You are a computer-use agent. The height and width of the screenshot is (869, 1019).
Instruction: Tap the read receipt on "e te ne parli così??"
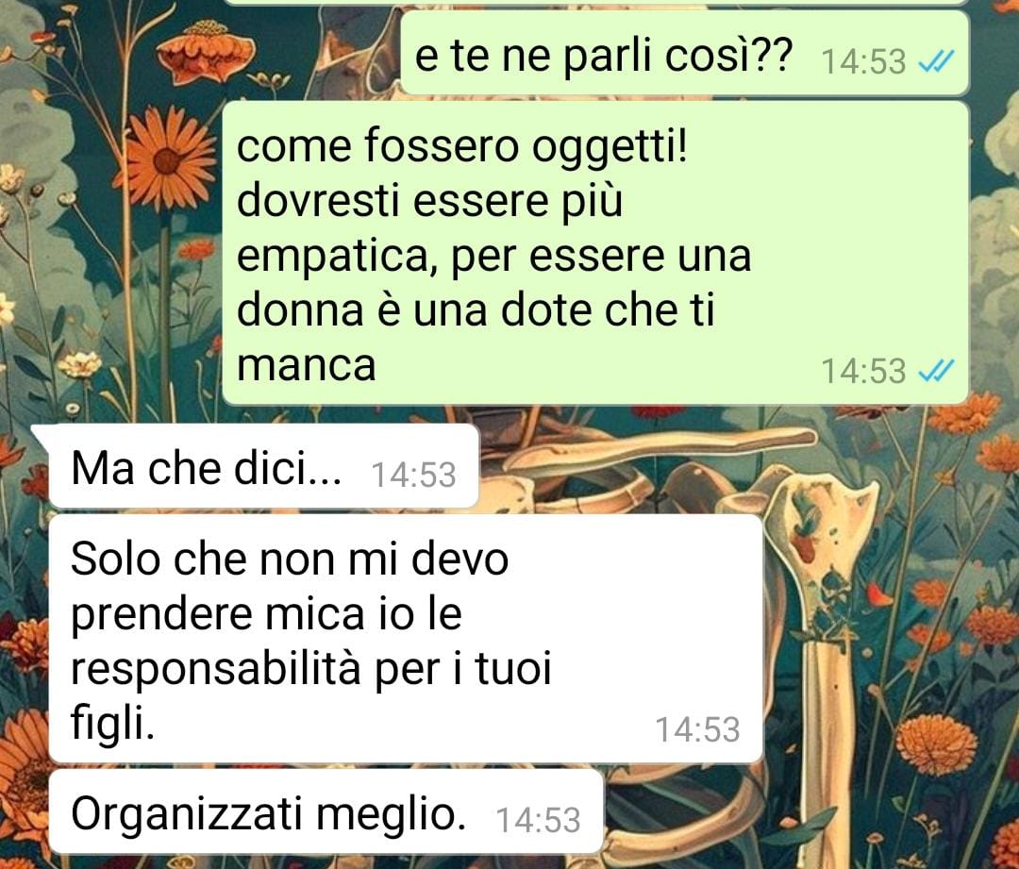click(937, 61)
